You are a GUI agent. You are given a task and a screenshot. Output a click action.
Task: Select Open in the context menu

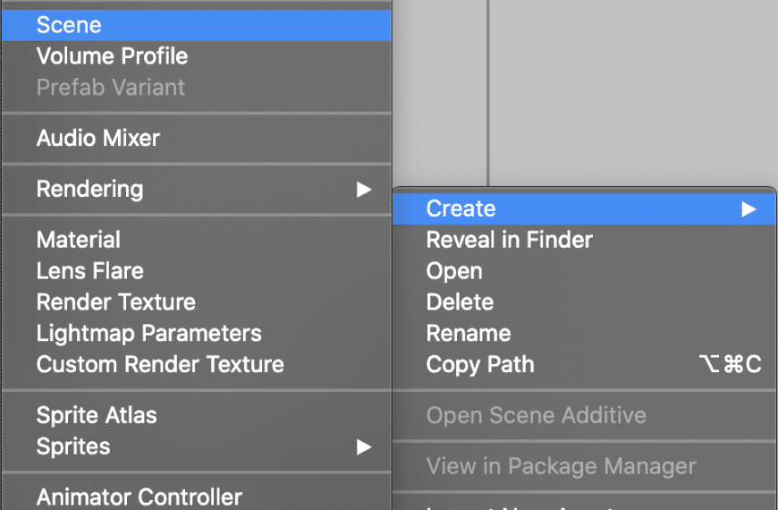[584, 271]
